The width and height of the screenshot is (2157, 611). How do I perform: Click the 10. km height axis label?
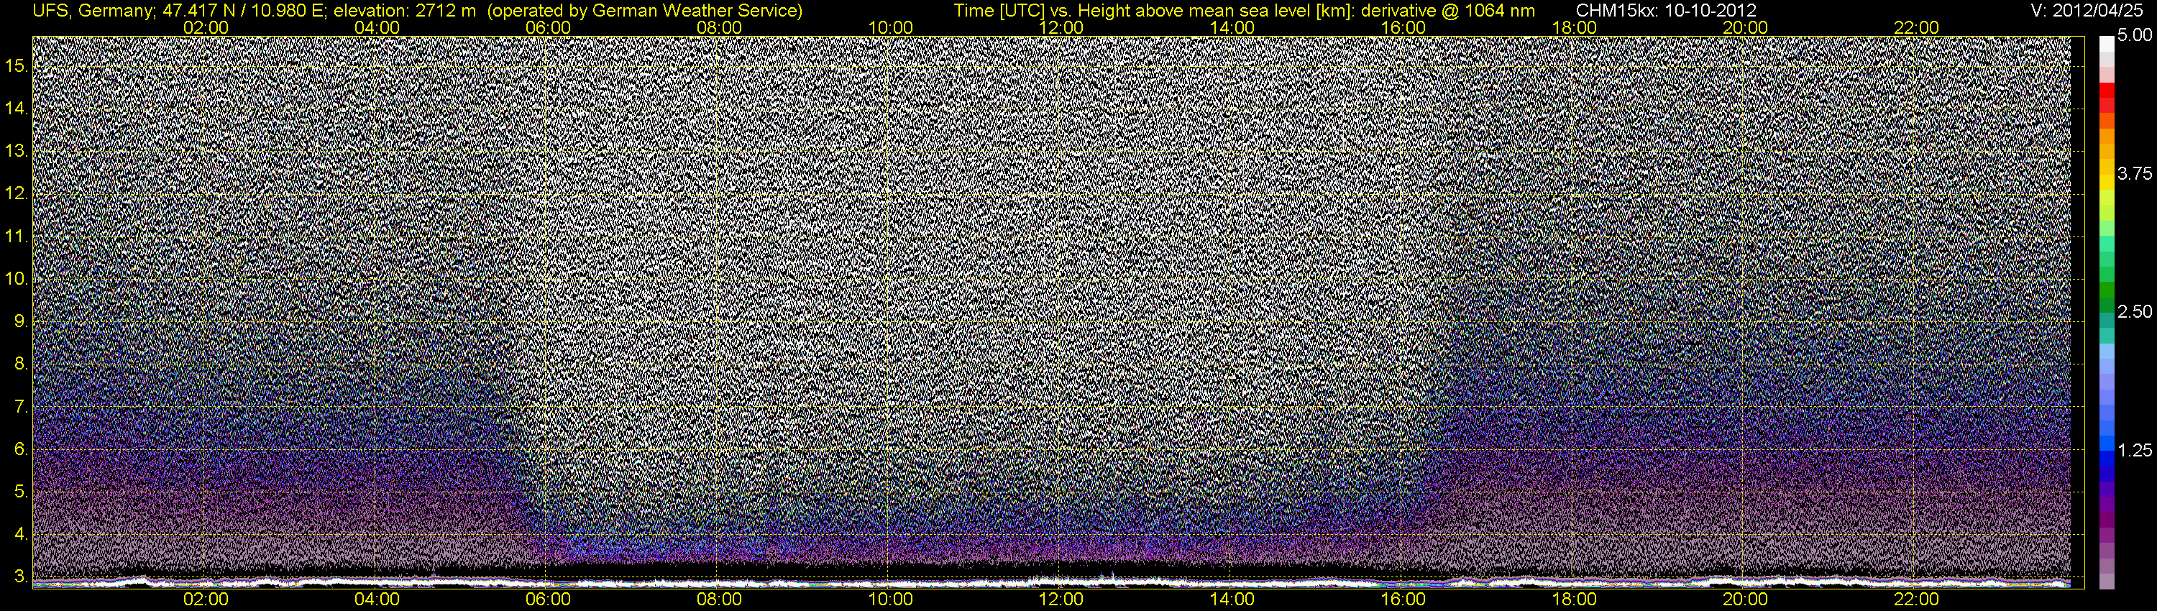click(x=17, y=279)
